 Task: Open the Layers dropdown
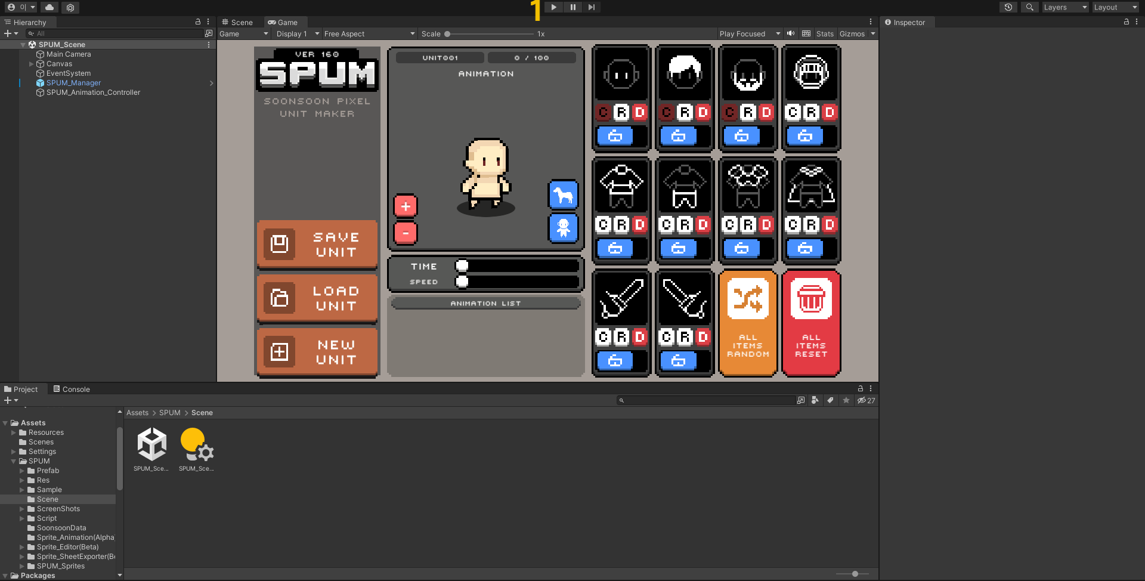click(1065, 7)
